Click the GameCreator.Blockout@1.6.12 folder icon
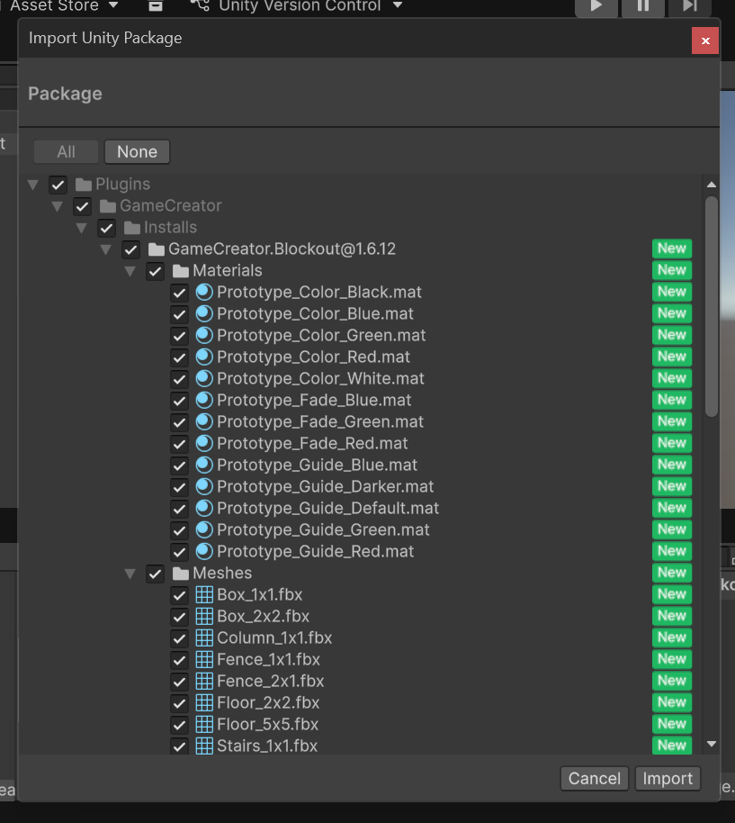The width and height of the screenshot is (735, 823). 156,249
